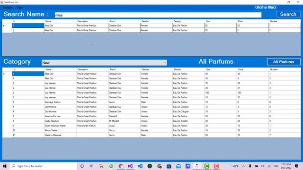Click the M. Micallef brand cell
This screenshot has width=303, height=170.
click(x=124, y=121)
